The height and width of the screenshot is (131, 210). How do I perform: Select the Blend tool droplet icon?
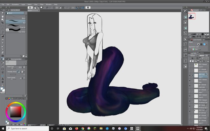click(2, 59)
